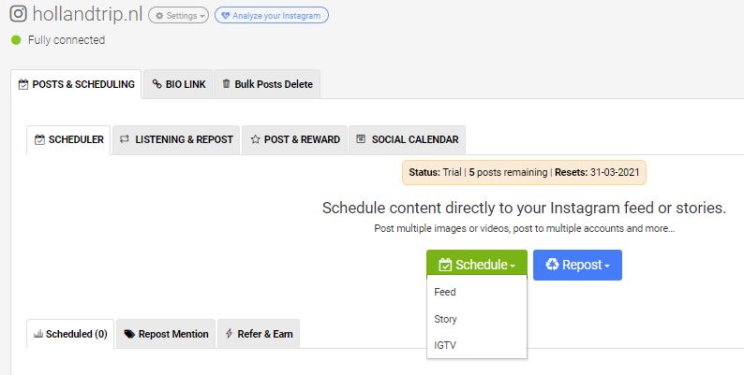Click the tag icon on Repost Mention tab
The image size is (744, 375).
pos(129,334)
